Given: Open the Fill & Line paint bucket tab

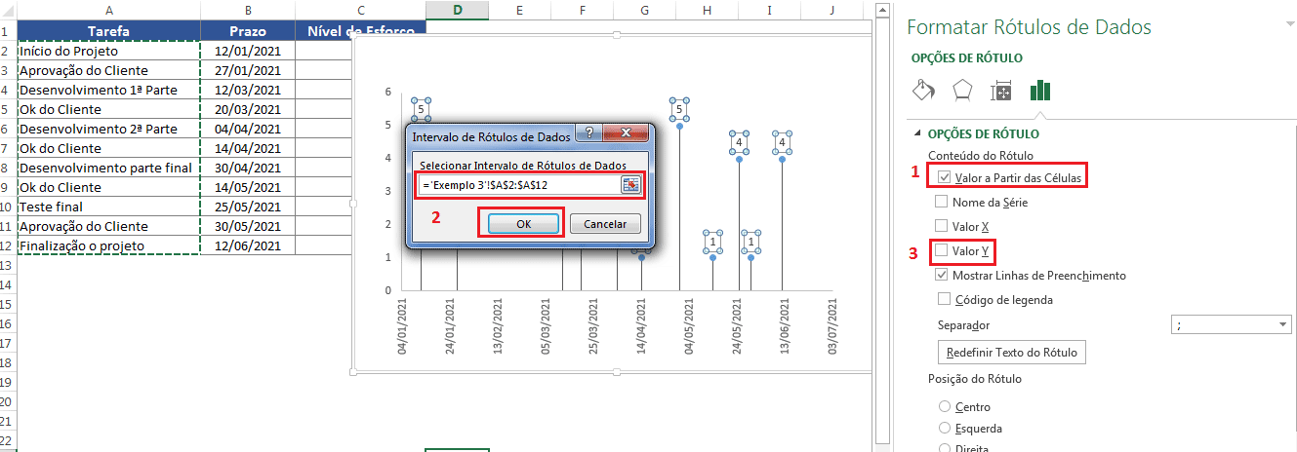Looking at the screenshot, I should pyautogui.click(x=923, y=91).
